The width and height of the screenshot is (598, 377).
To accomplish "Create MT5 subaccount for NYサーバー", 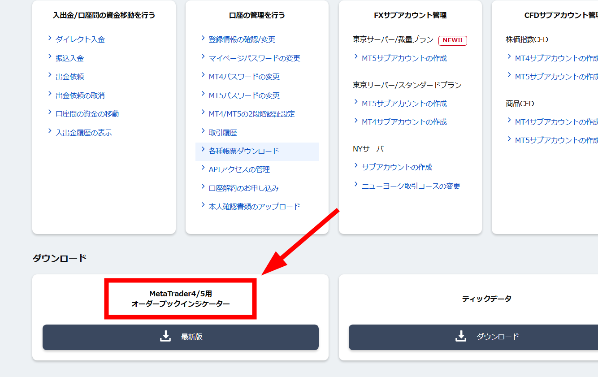I will pos(396,167).
